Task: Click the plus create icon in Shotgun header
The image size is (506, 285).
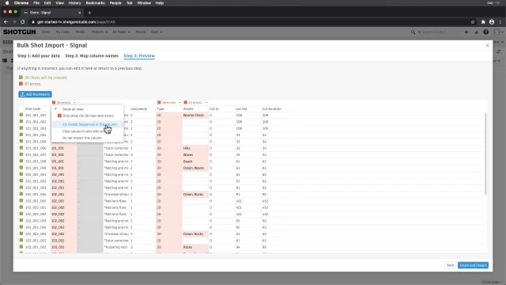Action: pos(466,32)
